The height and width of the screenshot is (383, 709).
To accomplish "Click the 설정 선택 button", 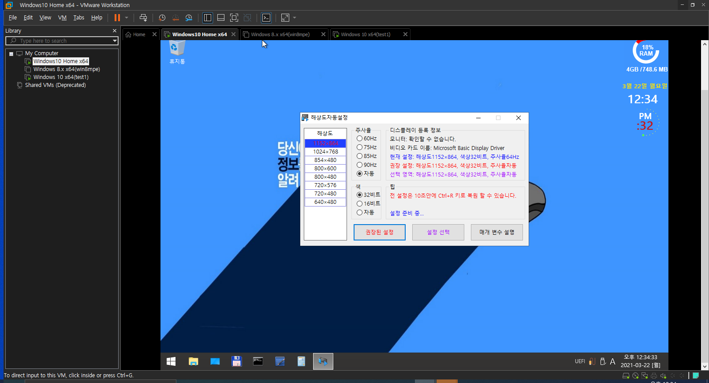I will point(438,232).
